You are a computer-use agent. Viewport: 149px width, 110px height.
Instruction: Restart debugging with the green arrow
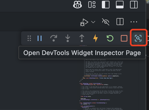(110, 38)
